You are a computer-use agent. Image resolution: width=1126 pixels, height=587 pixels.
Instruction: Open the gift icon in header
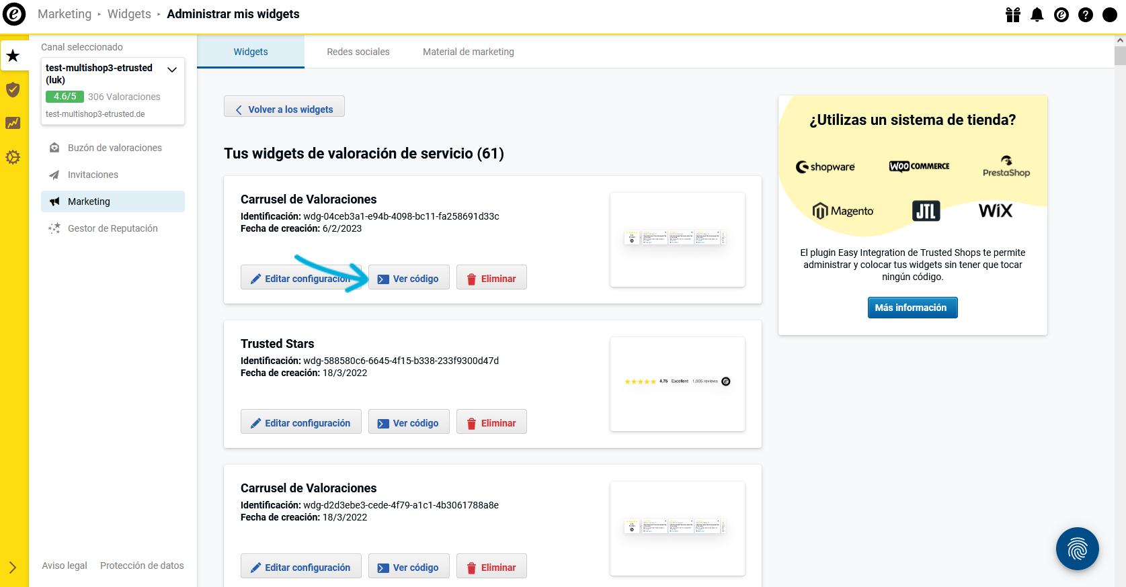point(1013,15)
